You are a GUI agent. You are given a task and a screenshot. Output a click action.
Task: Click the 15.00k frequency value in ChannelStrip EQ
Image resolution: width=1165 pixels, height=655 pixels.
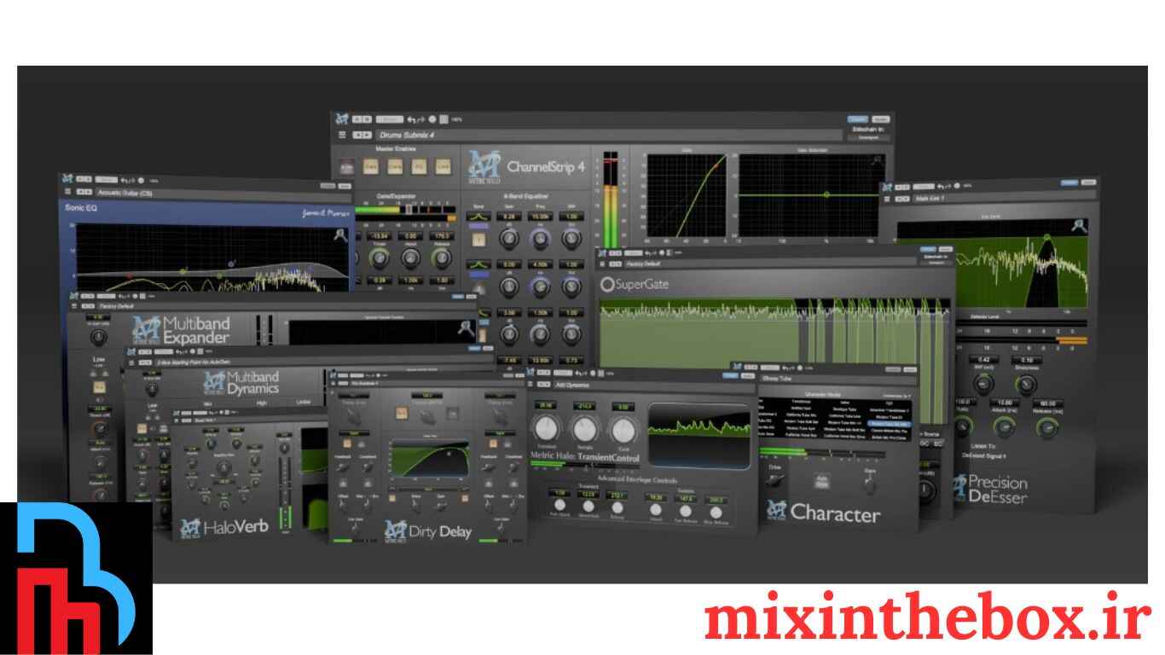[540, 217]
